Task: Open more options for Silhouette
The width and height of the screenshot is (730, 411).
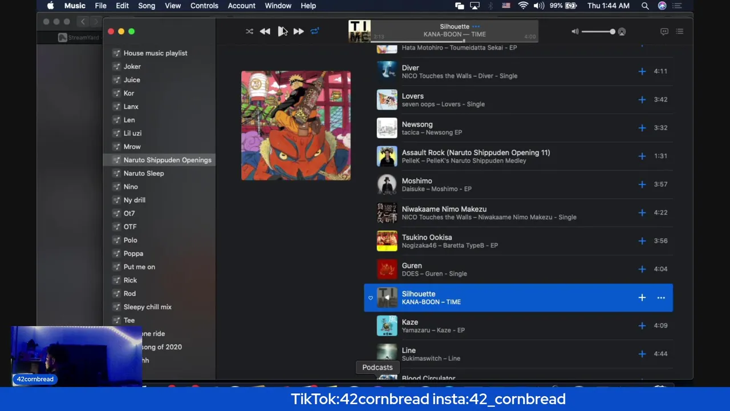Action: coord(661,297)
